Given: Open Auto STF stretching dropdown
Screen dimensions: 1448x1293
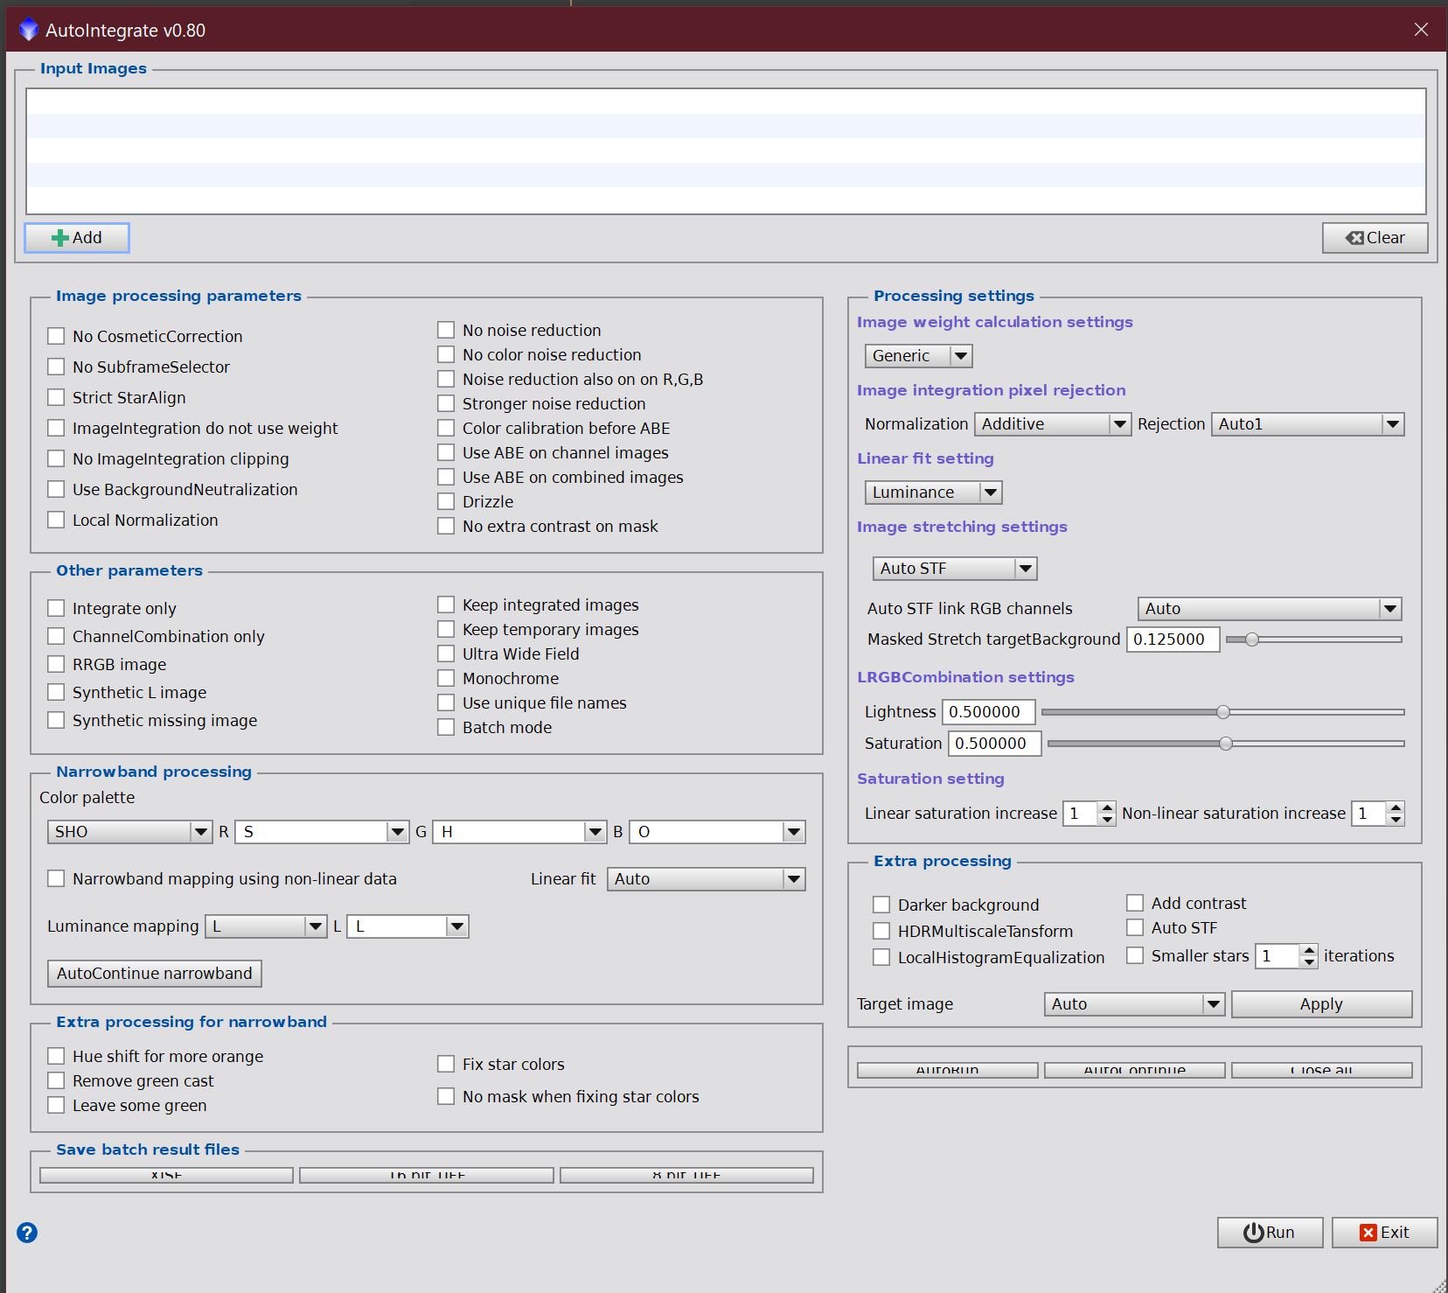Looking at the screenshot, I should point(955,569).
